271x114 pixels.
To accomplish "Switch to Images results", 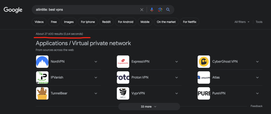I will tap(69, 22).
